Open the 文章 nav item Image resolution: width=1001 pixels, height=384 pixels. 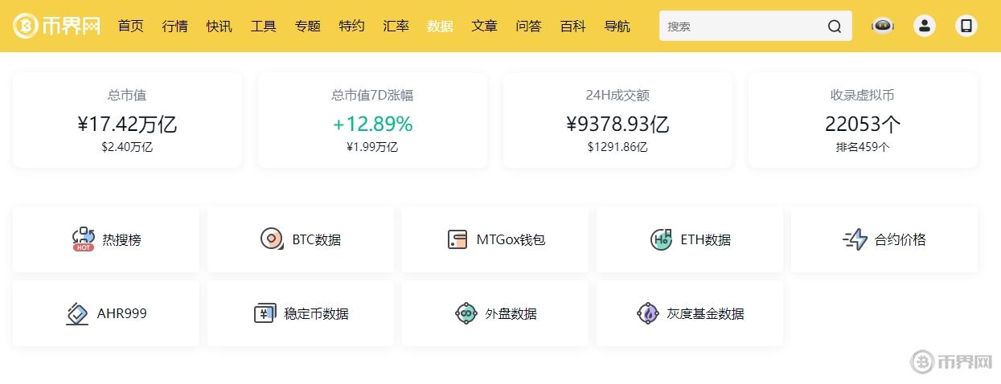484,26
